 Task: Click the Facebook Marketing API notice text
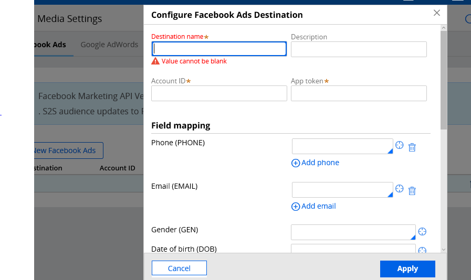point(91,103)
